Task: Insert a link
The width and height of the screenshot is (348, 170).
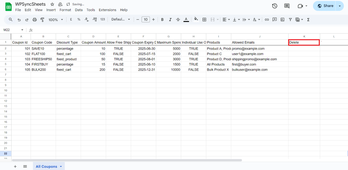Action: [267, 20]
